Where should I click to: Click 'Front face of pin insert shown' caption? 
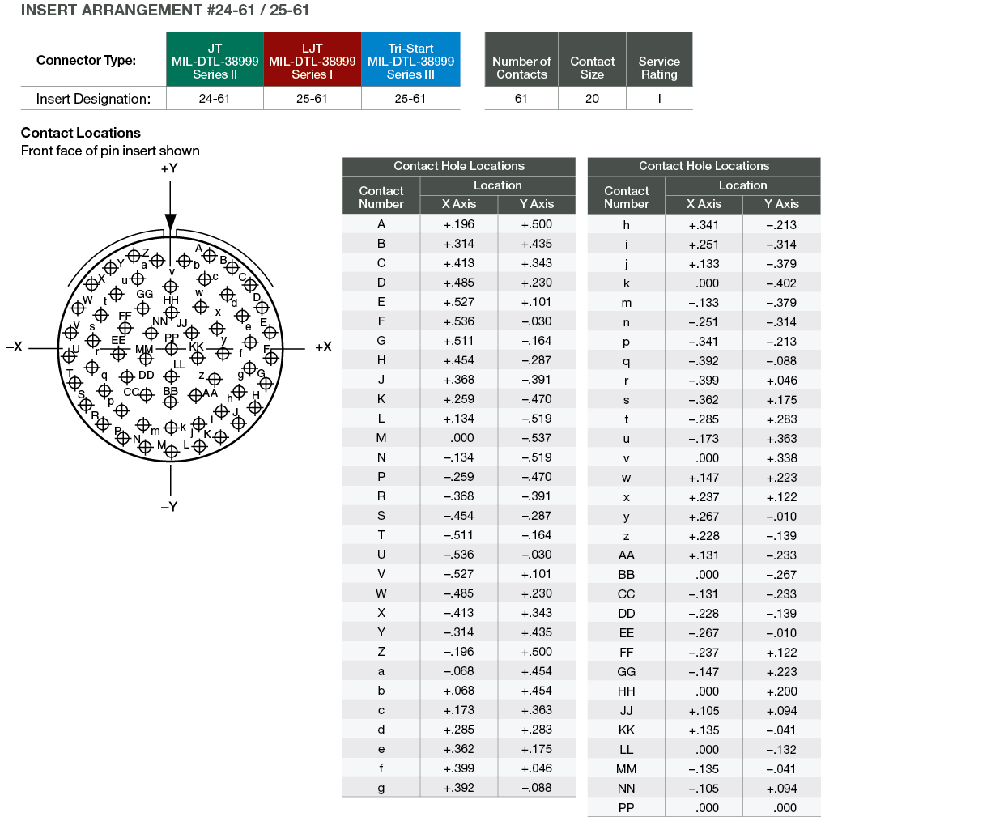click(110, 151)
